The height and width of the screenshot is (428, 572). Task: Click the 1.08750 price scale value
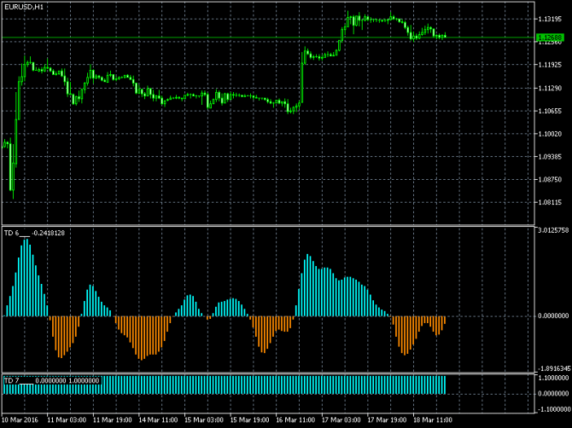550,180
